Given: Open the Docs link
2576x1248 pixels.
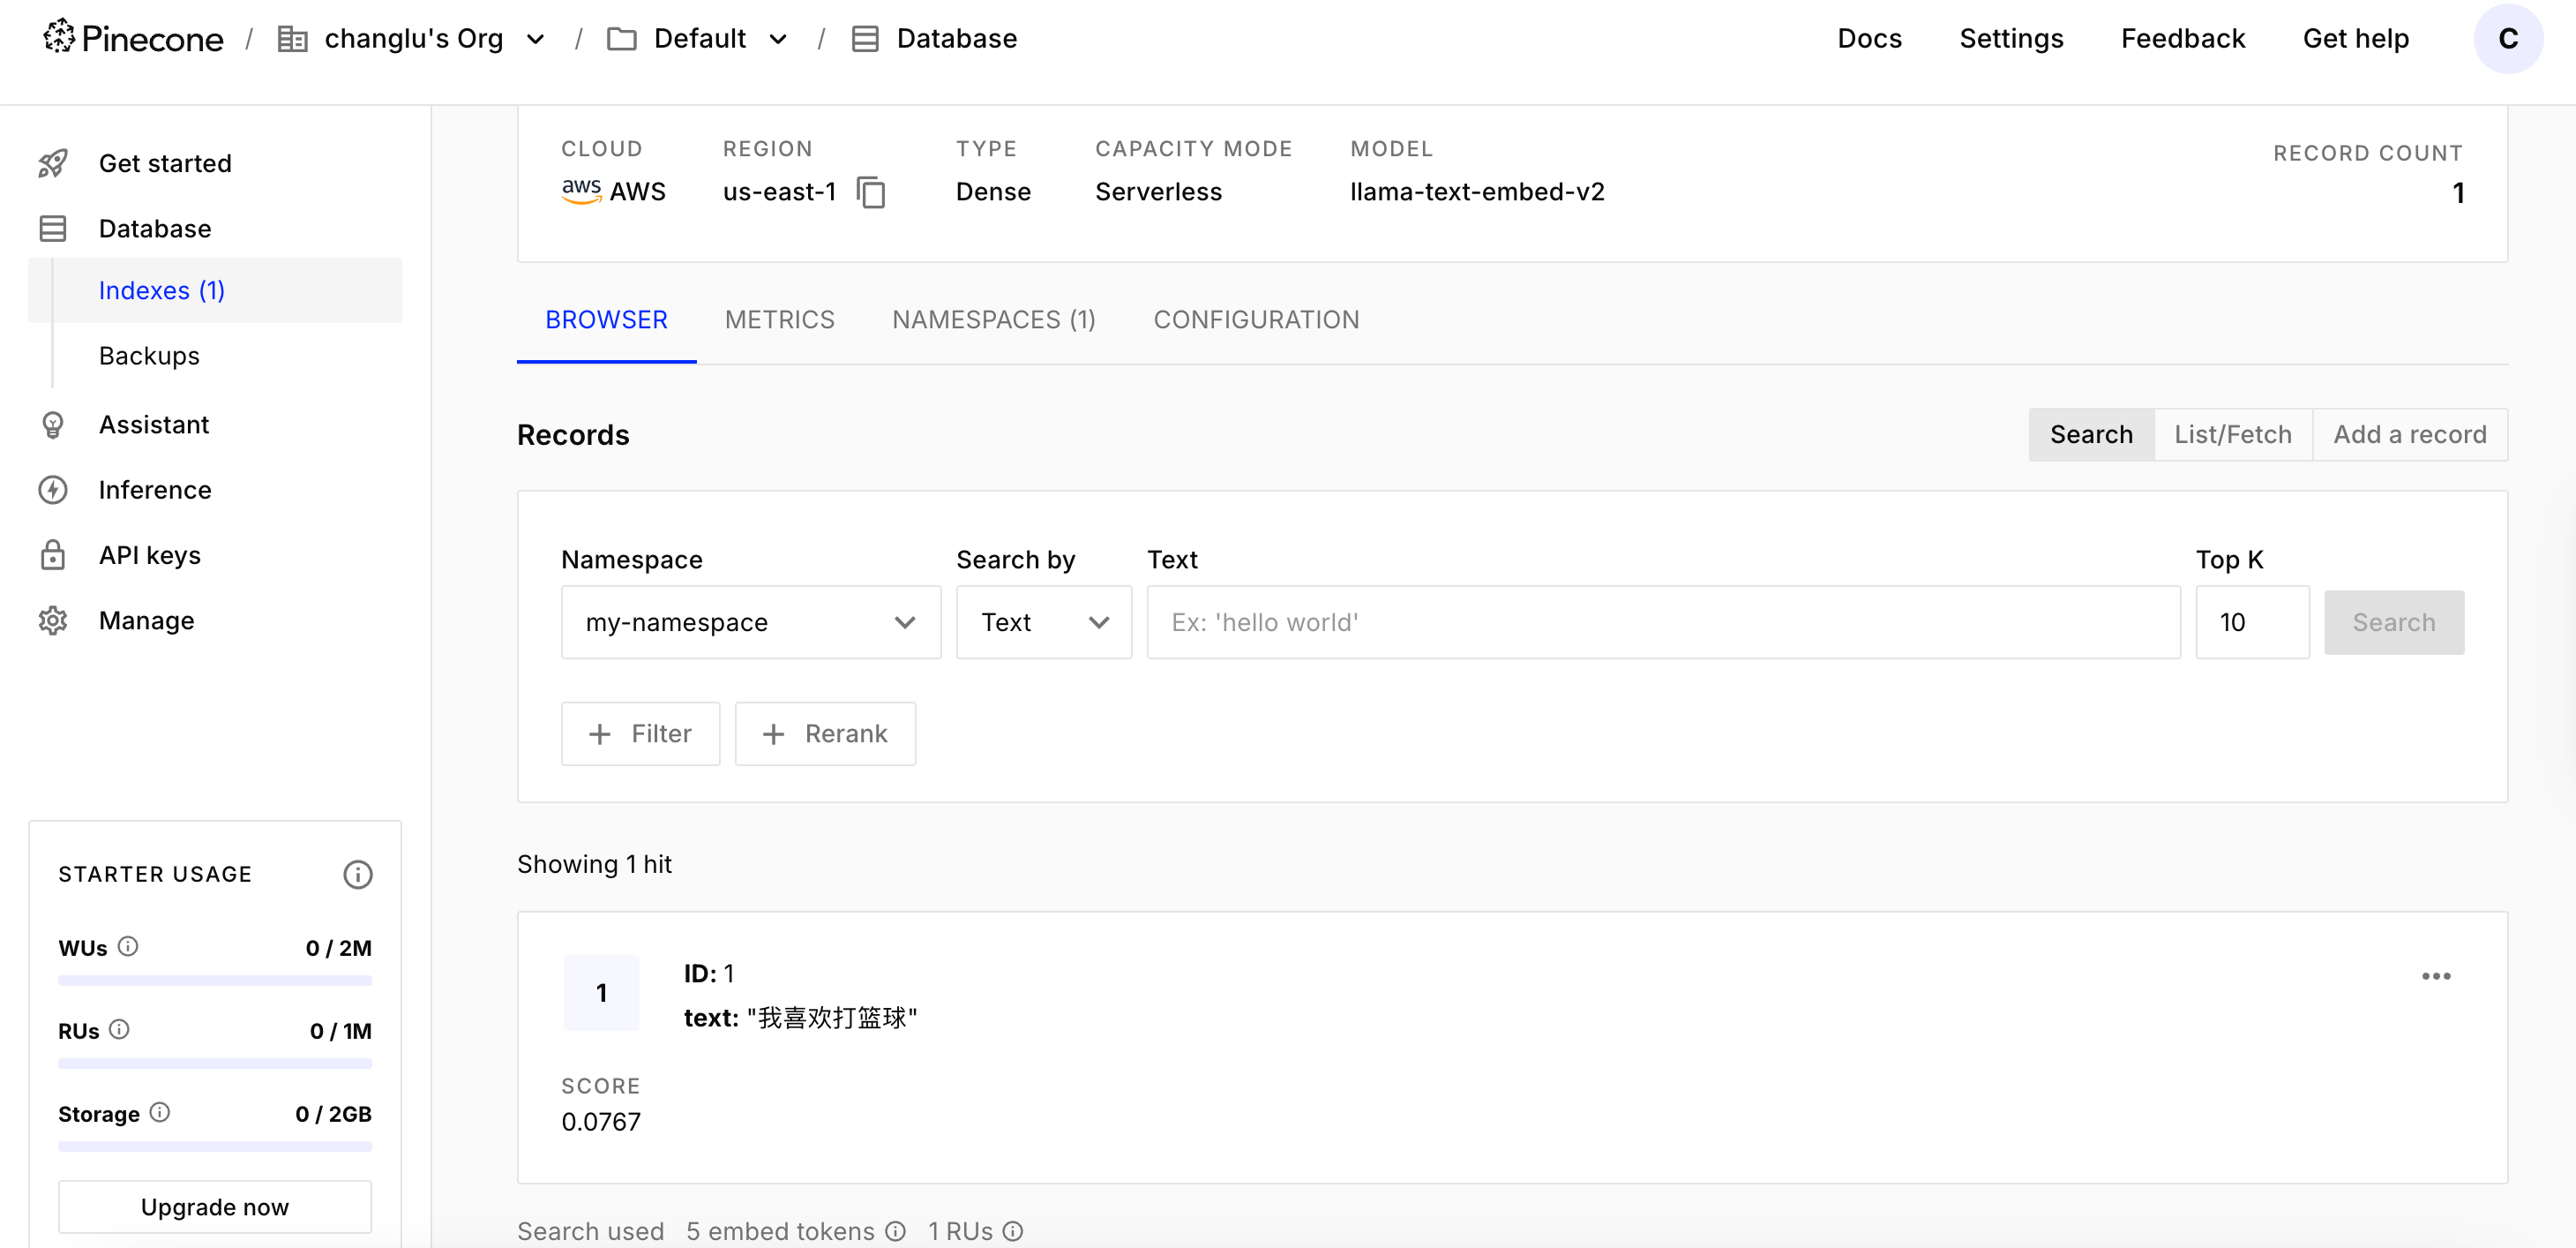Looking at the screenshot, I should 1869,38.
